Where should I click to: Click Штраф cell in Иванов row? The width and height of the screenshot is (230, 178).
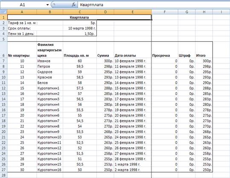[187, 61]
